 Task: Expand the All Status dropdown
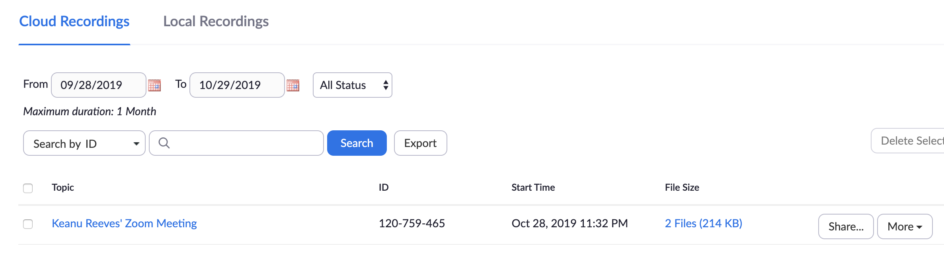(353, 85)
